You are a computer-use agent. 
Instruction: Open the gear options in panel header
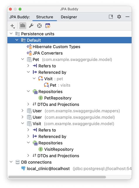click(x=119, y=17)
